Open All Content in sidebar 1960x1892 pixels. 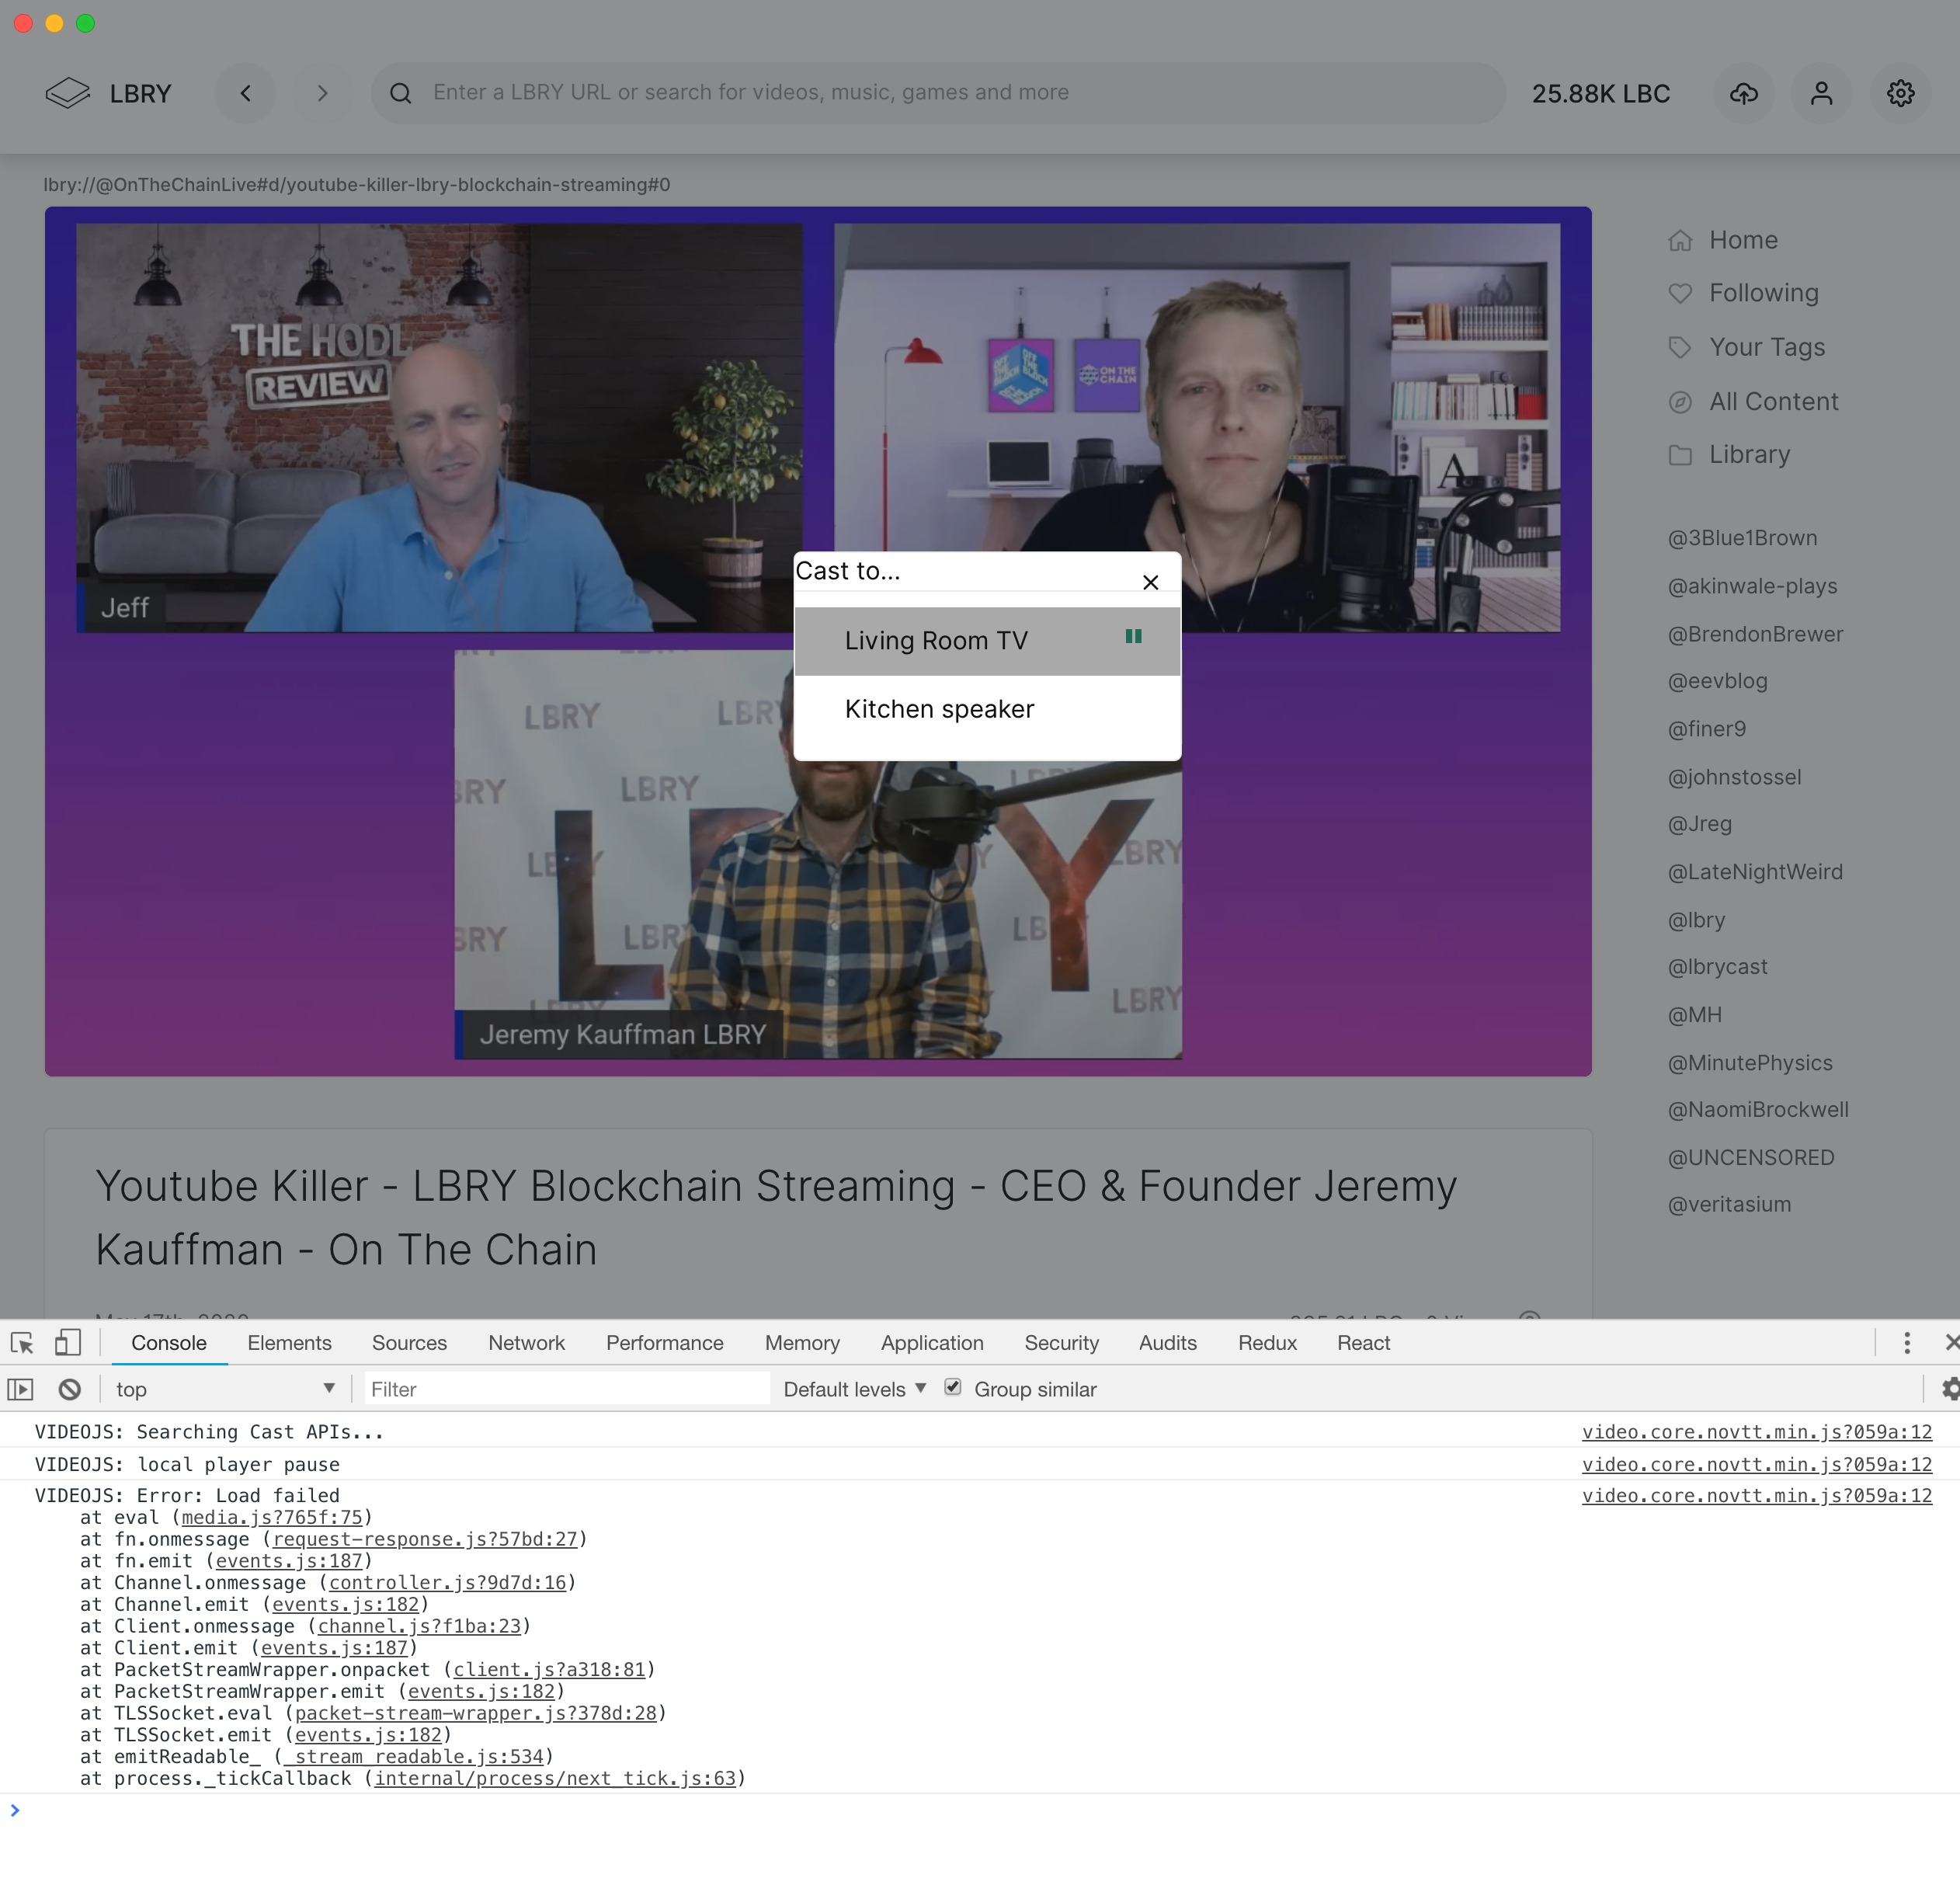pyautogui.click(x=1773, y=401)
